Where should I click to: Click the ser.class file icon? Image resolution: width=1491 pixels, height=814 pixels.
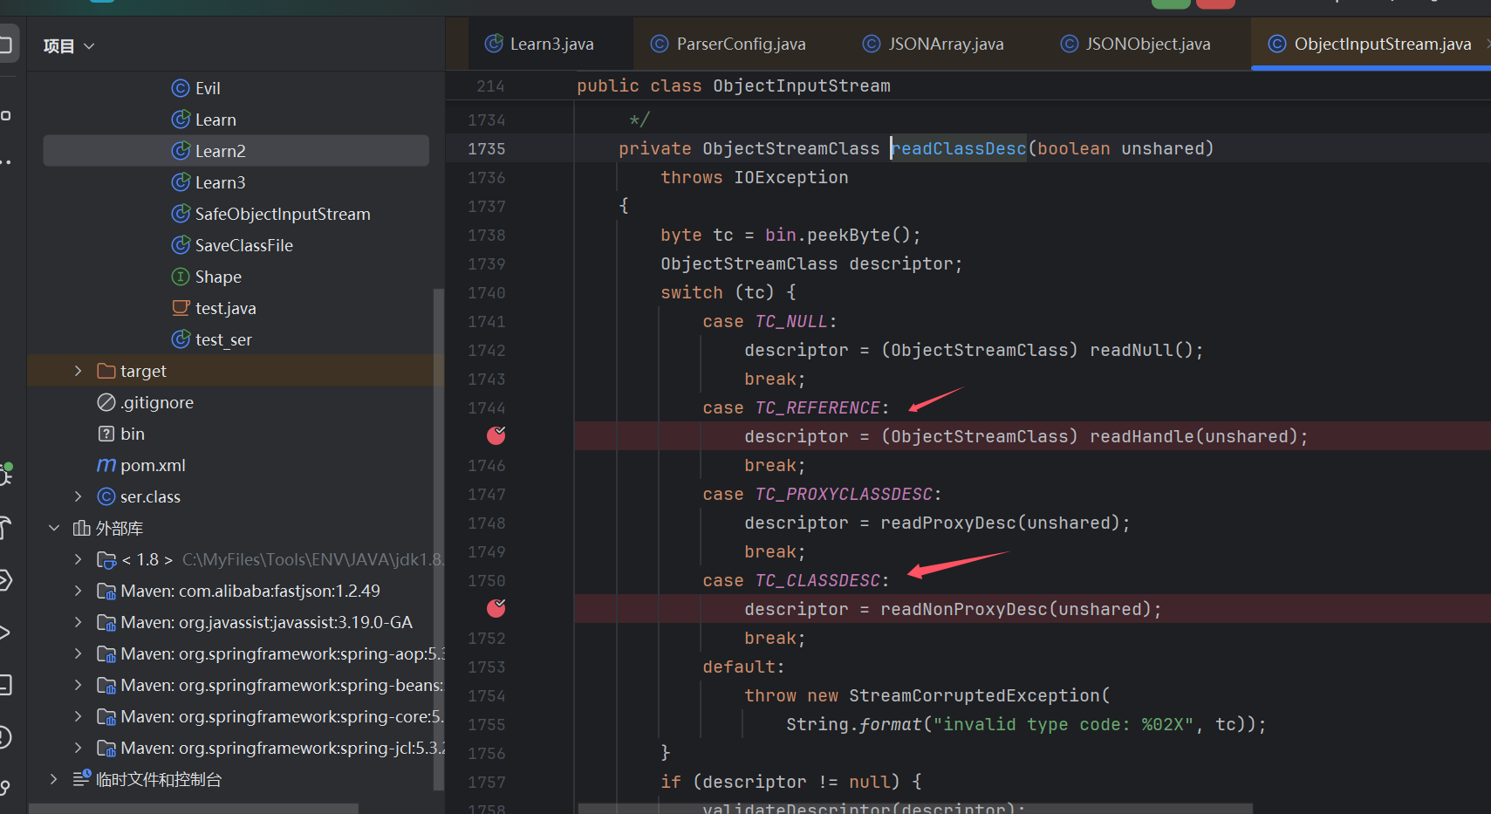pyautogui.click(x=106, y=496)
